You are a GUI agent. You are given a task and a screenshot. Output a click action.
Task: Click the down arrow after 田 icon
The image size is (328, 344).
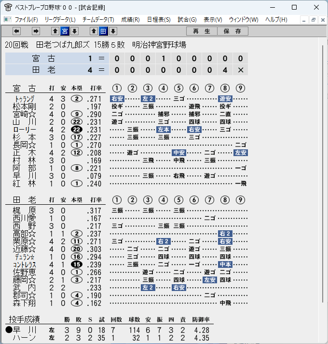pyautogui.click(x=113, y=31)
